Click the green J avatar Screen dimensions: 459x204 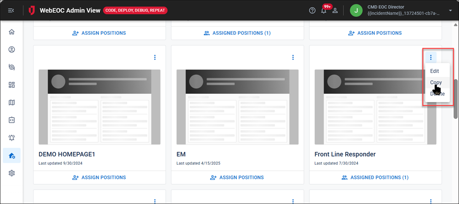tap(356, 11)
